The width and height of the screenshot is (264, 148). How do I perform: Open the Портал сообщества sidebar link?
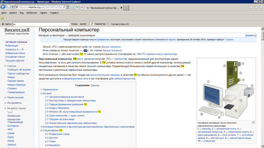[18, 73]
